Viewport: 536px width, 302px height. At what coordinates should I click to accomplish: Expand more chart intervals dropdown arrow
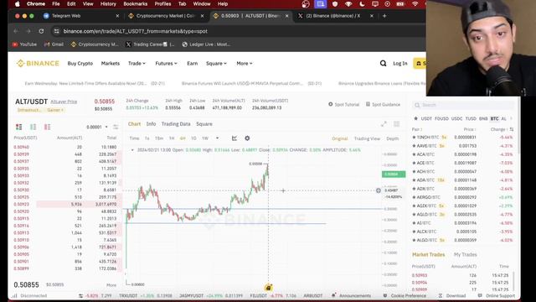[x=217, y=138]
